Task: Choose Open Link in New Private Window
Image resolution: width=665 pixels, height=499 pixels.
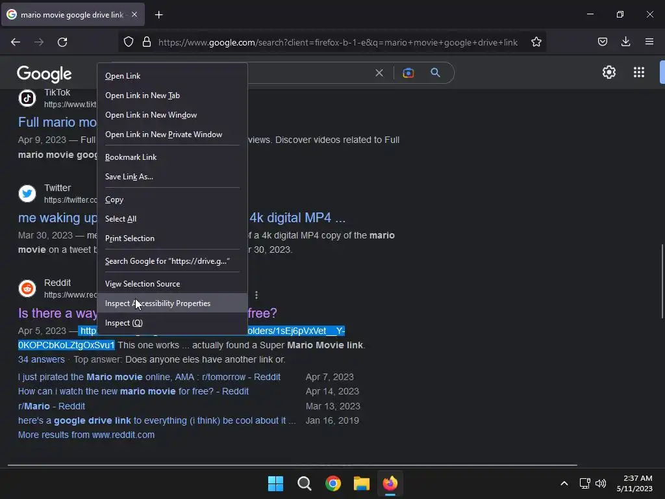Action: (172, 134)
